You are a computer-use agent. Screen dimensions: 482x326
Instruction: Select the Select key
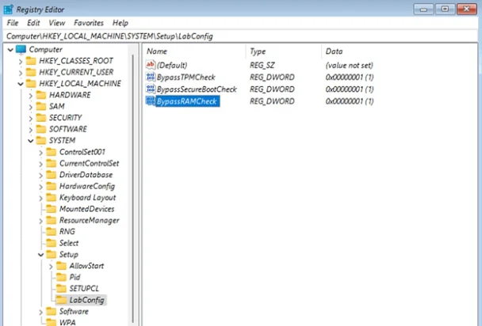pos(69,243)
